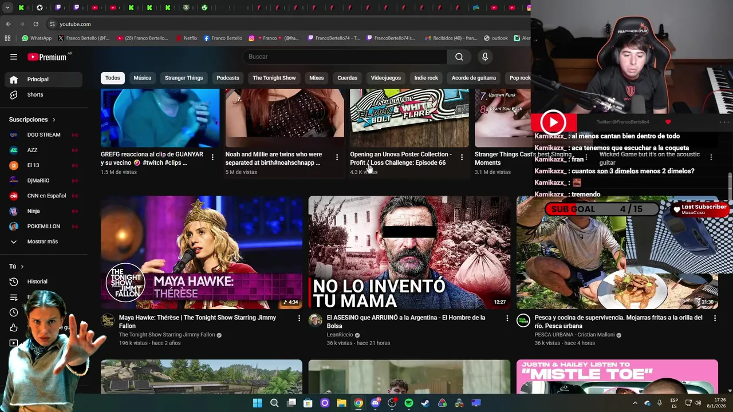Select the Videojuegos filter chip
Viewport: 733px width, 412px height.
coord(386,78)
